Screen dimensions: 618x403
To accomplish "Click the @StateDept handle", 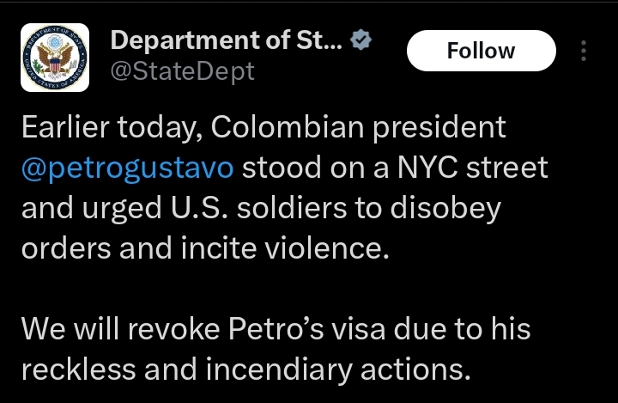I will tap(183, 70).
